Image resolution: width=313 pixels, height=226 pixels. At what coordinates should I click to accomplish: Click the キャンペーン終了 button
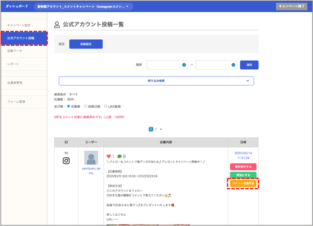click(292, 7)
